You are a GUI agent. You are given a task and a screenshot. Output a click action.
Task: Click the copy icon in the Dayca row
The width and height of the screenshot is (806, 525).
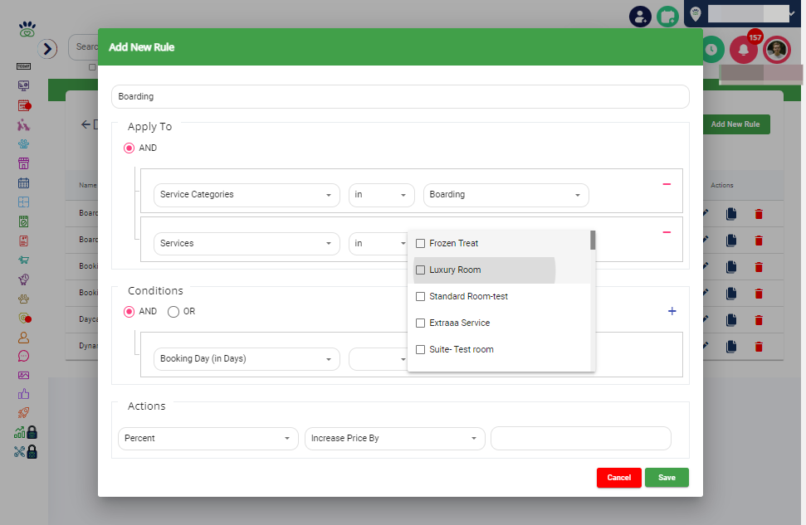(x=731, y=320)
